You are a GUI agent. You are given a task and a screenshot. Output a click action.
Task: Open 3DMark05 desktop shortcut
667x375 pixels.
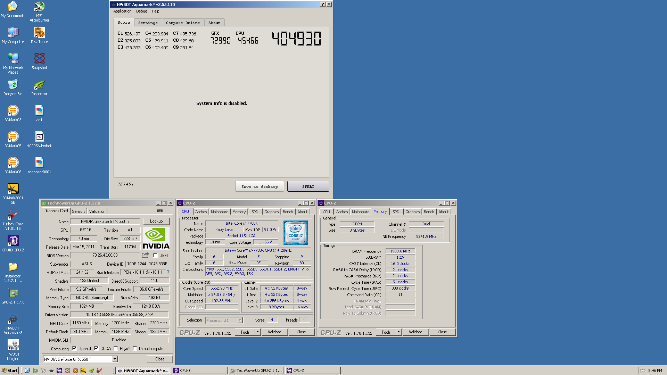(x=13, y=139)
